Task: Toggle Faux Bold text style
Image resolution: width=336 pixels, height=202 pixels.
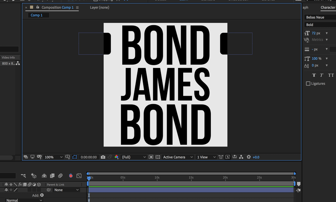Action: pyautogui.click(x=314, y=75)
